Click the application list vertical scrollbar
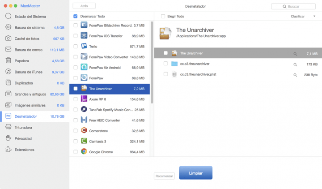Viewport: 322px width, 189px height. (x=152, y=62)
